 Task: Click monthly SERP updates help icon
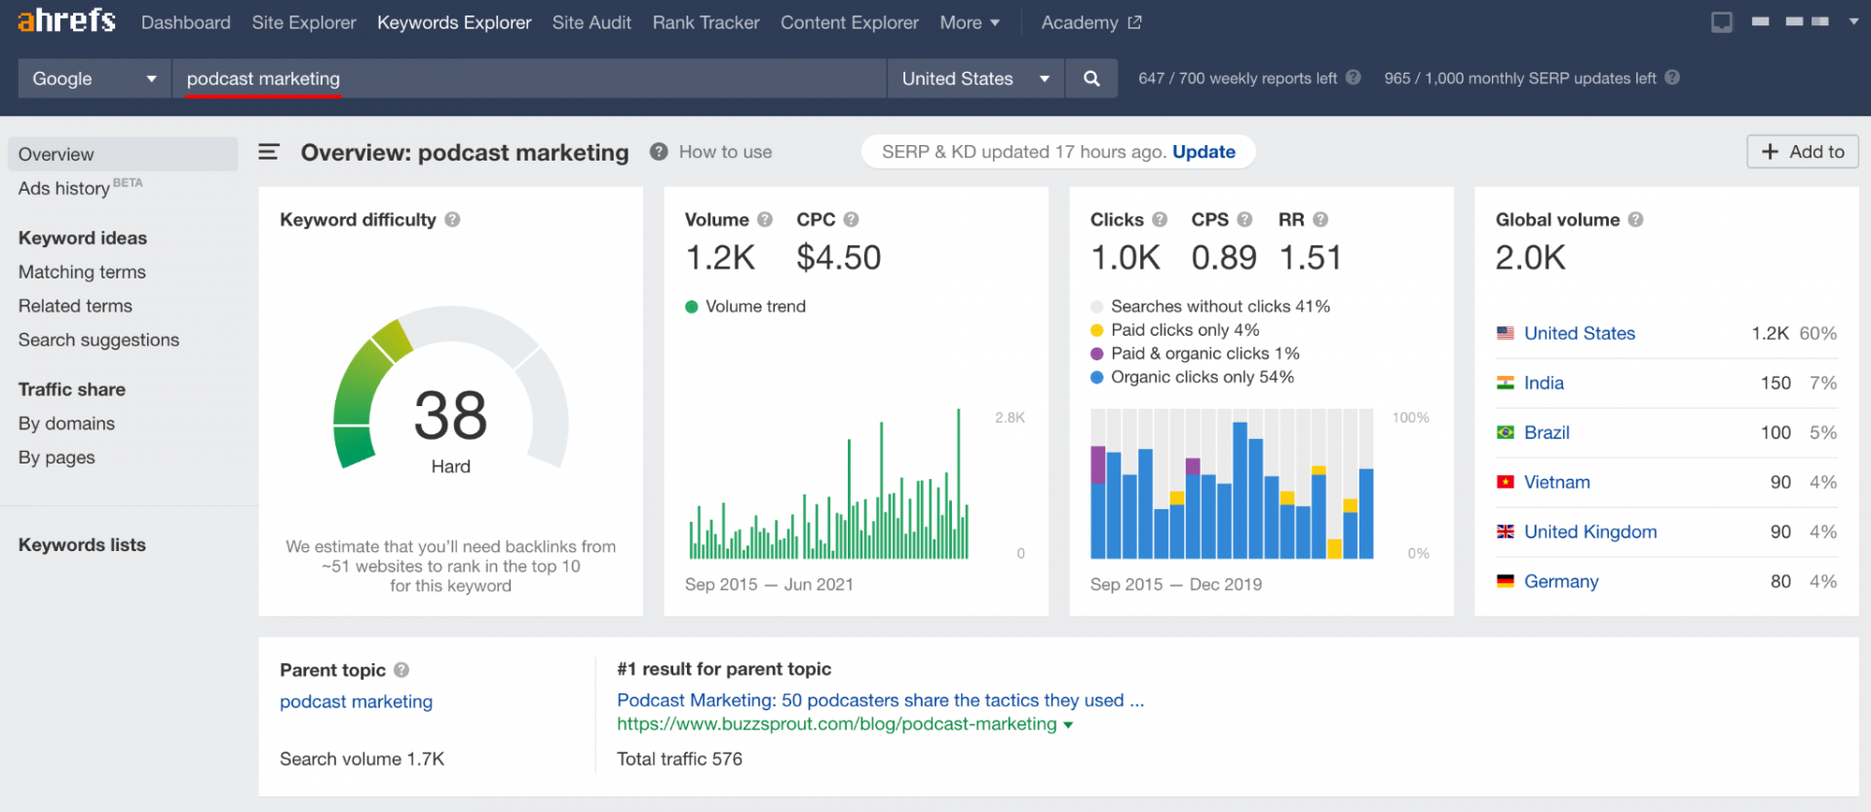(x=1672, y=78)
